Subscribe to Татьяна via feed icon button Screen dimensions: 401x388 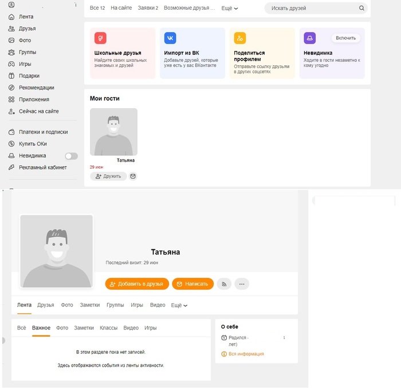coord(224,284)
